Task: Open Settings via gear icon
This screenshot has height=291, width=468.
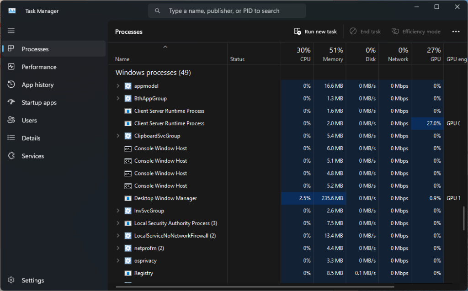Action: [x=11, y=280]
